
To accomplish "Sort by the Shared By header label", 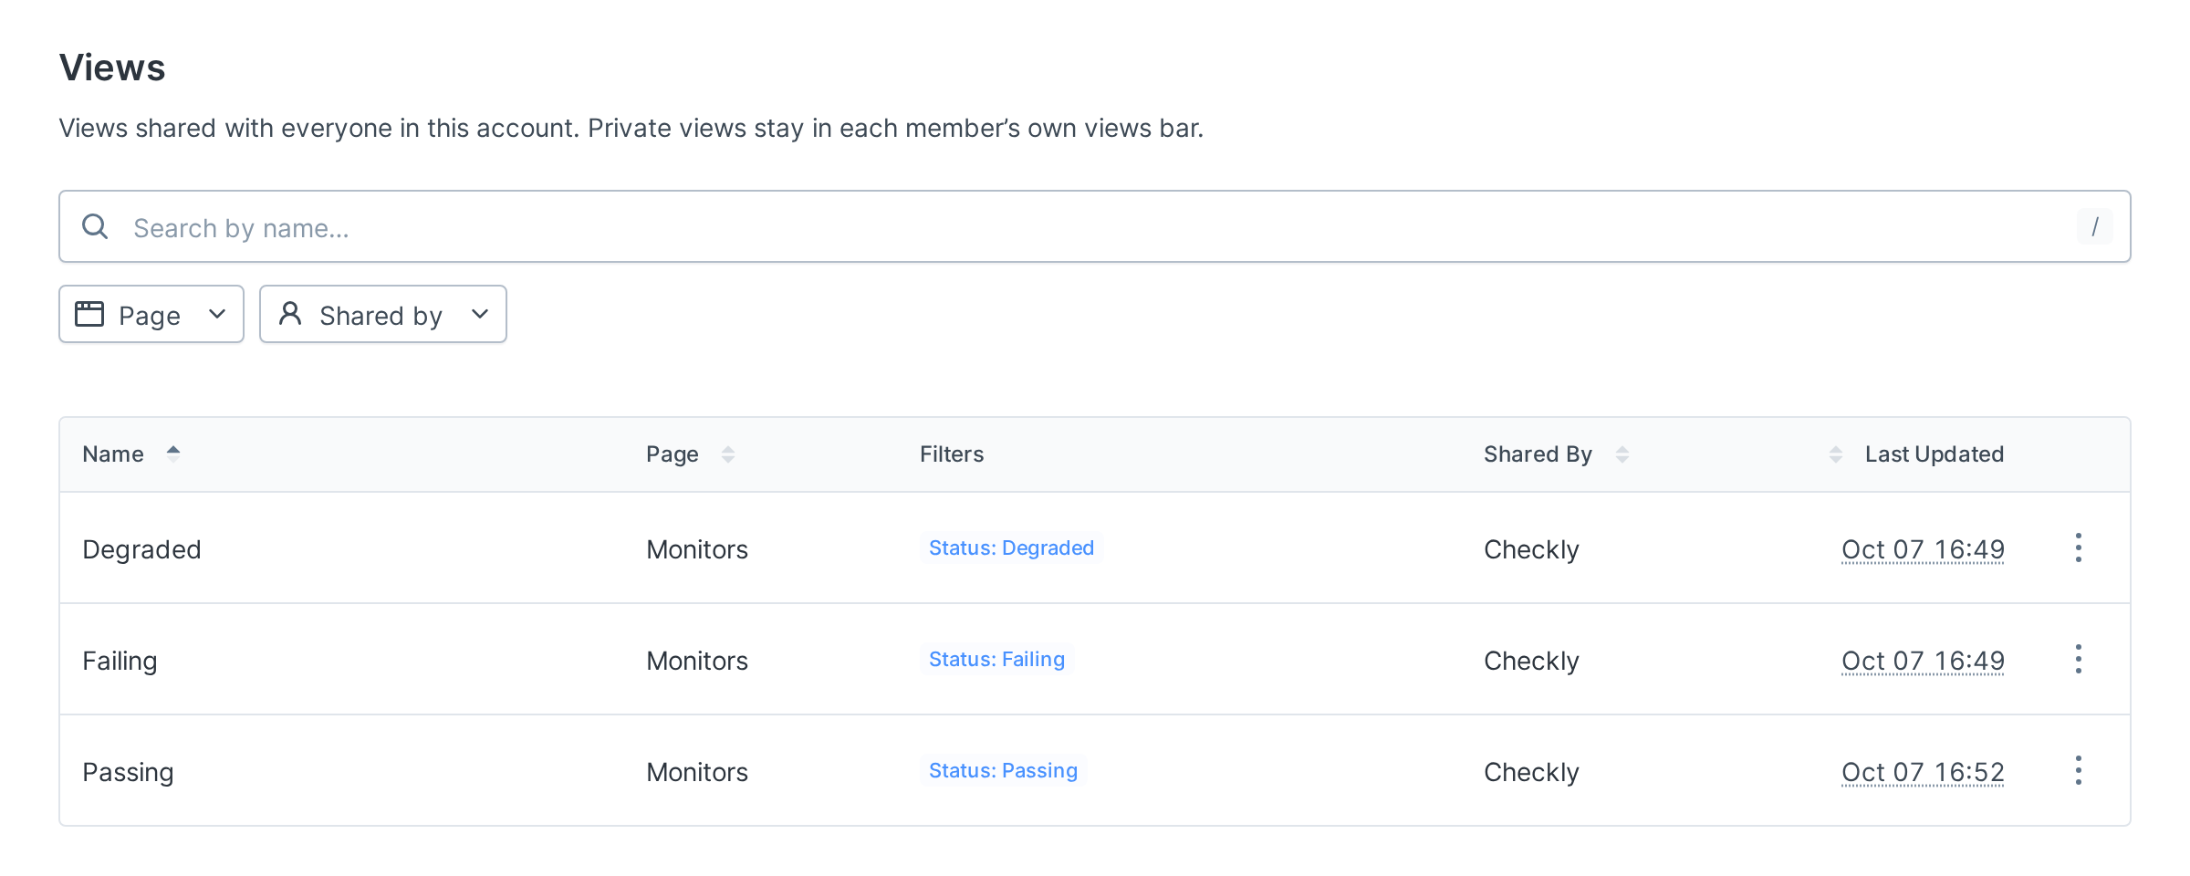I will tap(1538, 454).
